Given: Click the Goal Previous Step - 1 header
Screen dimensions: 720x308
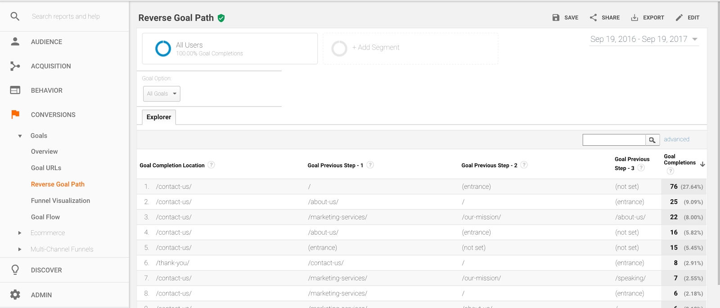Looking at the screenshot, I should [x=335, y=165].
